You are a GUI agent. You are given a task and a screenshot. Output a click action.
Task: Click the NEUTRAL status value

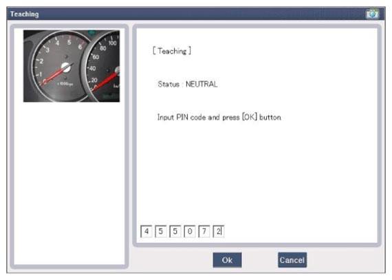click(x=202, y=84)
